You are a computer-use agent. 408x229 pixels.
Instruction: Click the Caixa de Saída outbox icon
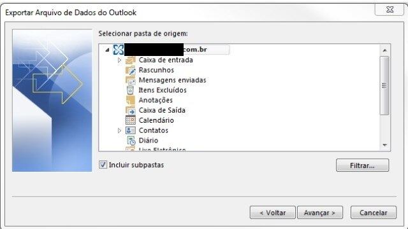click(130, 110)
